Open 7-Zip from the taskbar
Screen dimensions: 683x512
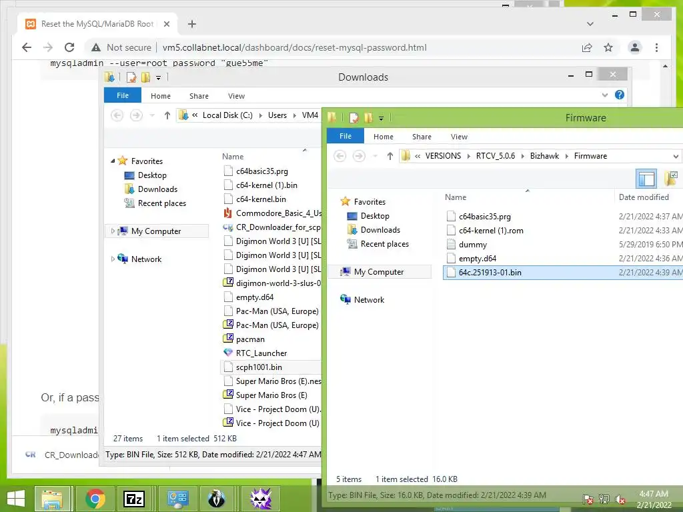coord(134,499)
